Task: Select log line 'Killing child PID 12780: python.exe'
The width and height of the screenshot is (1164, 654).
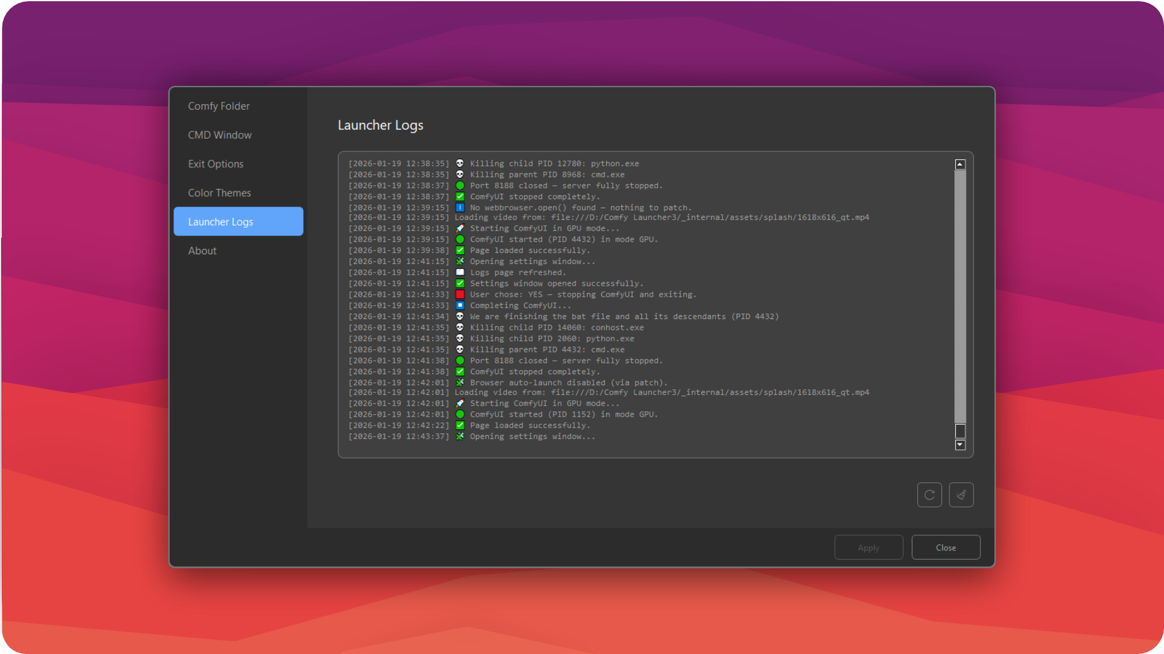Action: (x=493, y=163)
